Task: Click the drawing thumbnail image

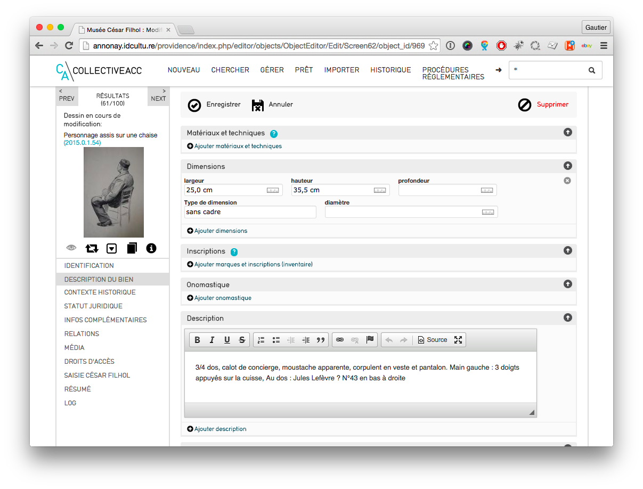Action: (x=113, y=192)
